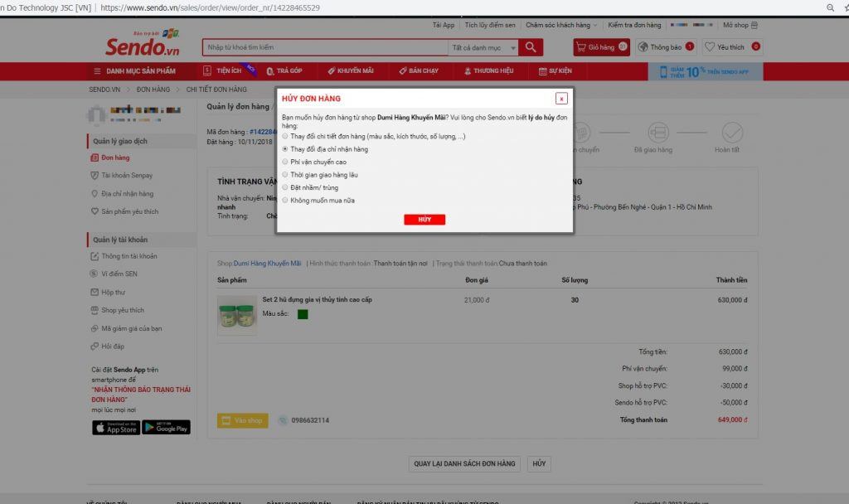Click the Sendo.vn logo
849x504 pixels.
pyautogui.click(x=140, y=47)
